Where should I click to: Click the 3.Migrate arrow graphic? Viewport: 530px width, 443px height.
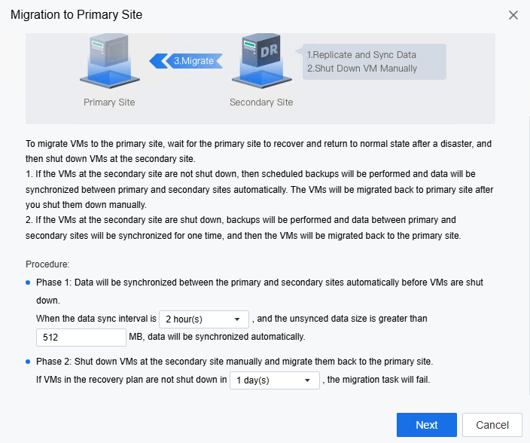[x=186, y=61]
